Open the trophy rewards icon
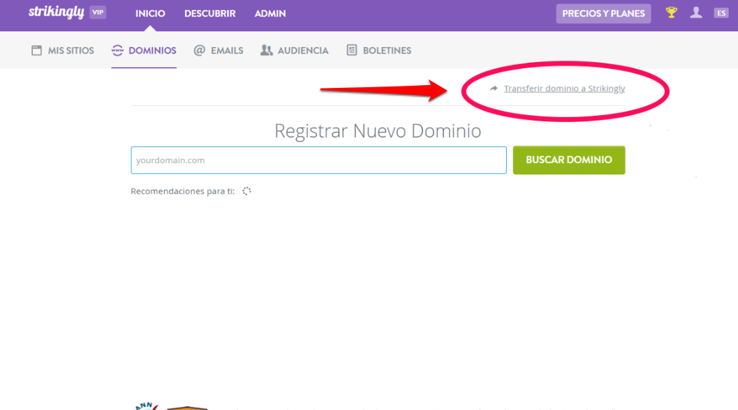Screen dimensions: 738x410 671,13
